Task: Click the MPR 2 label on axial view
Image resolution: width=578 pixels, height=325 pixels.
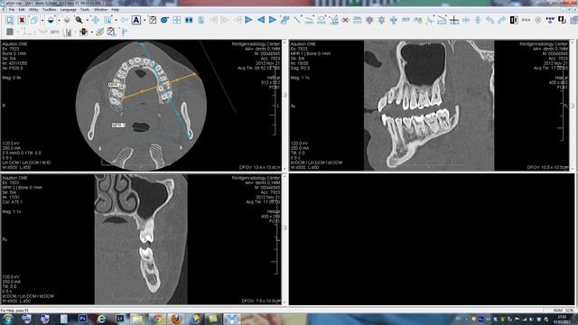Action: (116, 85)
